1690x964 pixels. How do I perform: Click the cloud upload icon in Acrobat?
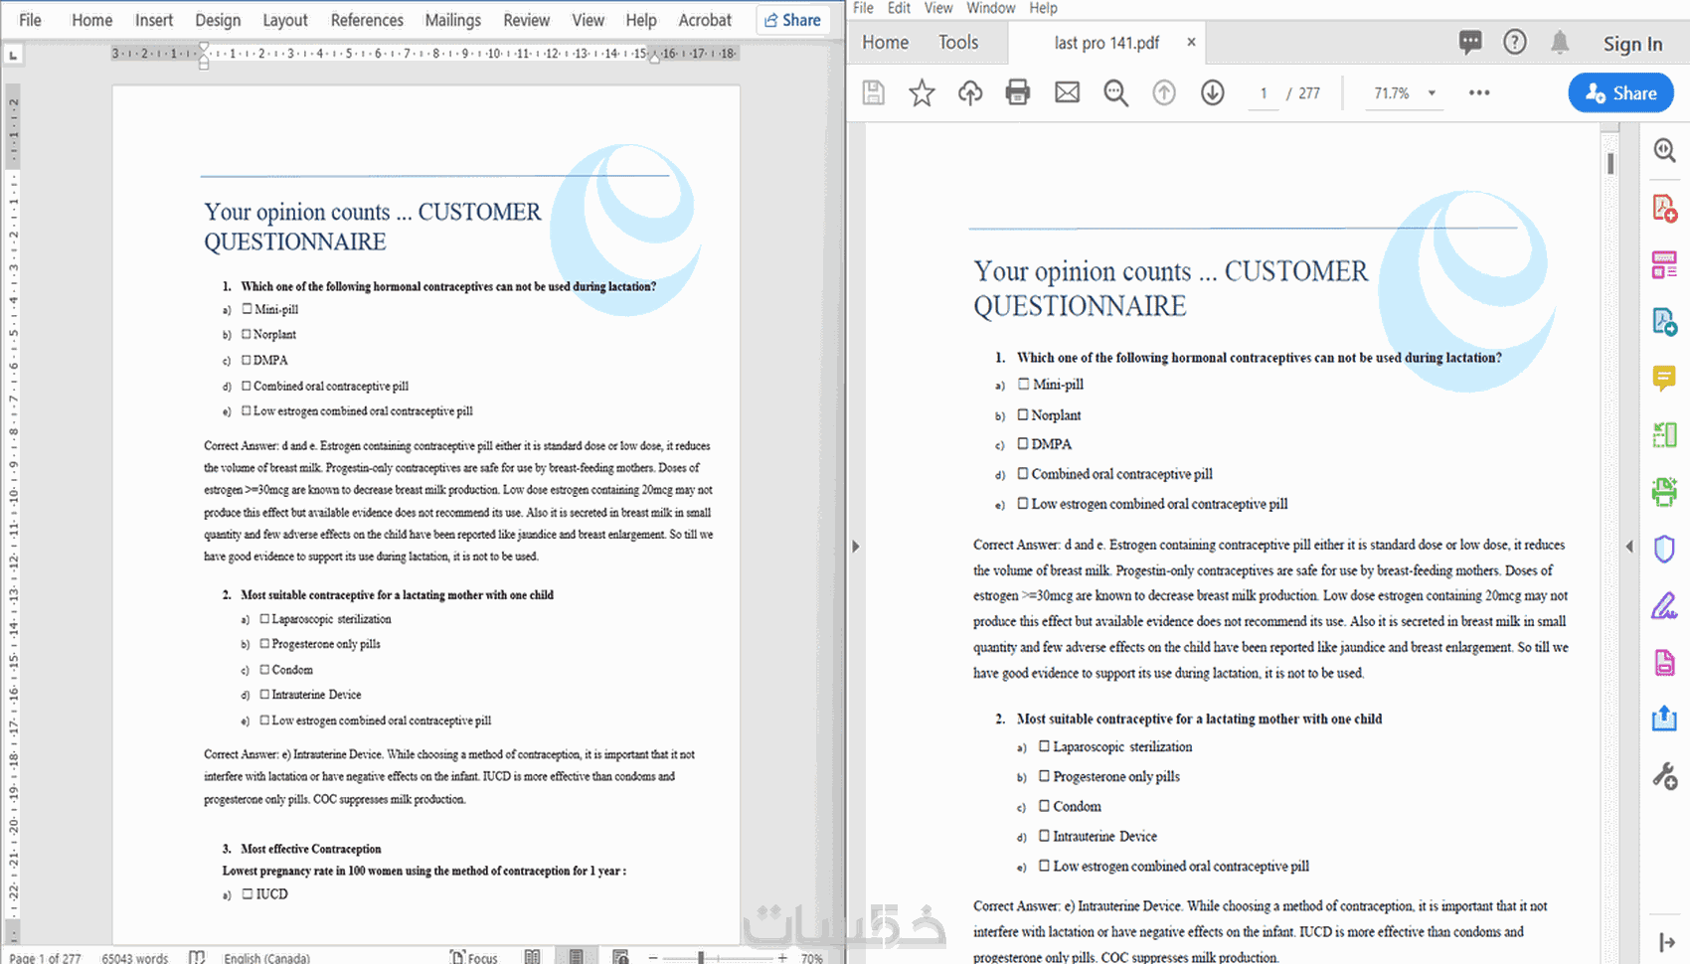pos(970,92)
